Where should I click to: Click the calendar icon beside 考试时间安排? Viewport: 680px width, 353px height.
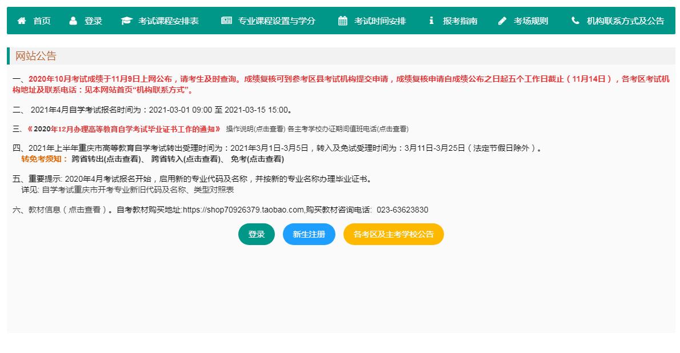coord(343,21)
